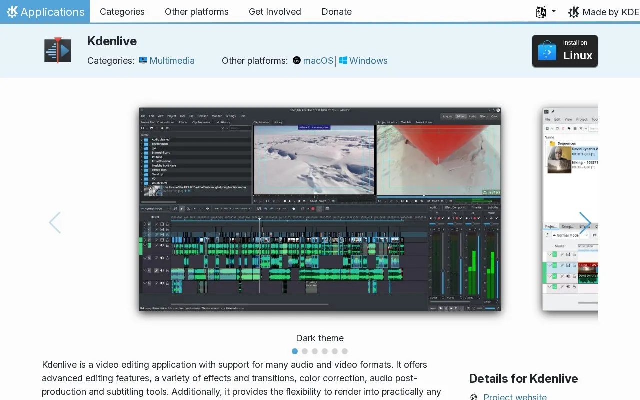
Task: Open the Categories navigation item
Action: [122, 12]
